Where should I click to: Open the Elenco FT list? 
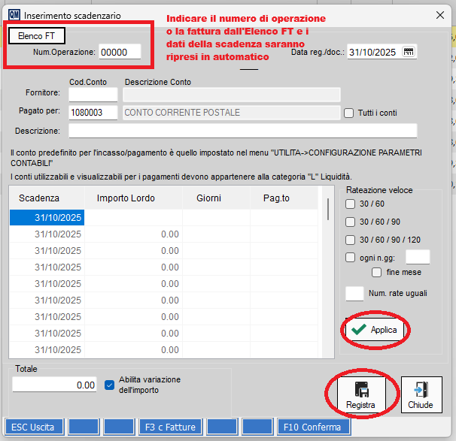coord(36,35)
